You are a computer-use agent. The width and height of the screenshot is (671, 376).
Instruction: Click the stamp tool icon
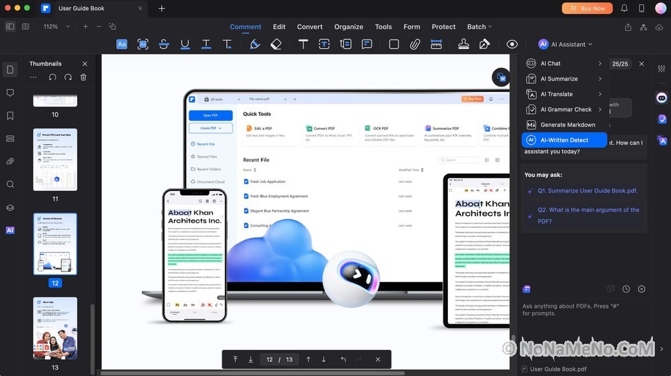[x=463, y=44]
